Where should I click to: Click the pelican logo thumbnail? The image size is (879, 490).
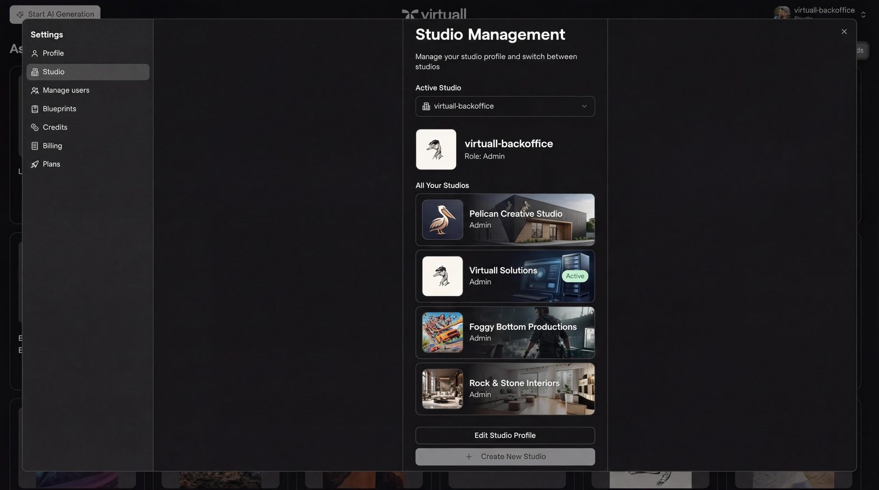click(442, 219)
